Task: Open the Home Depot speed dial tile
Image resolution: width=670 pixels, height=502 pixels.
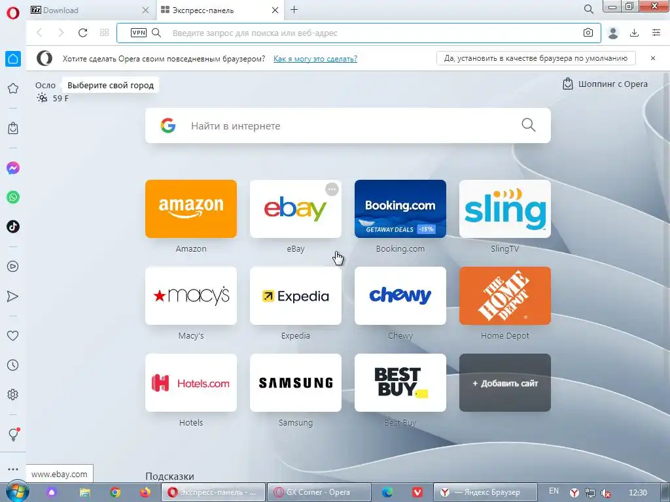Action: (505, 296)
